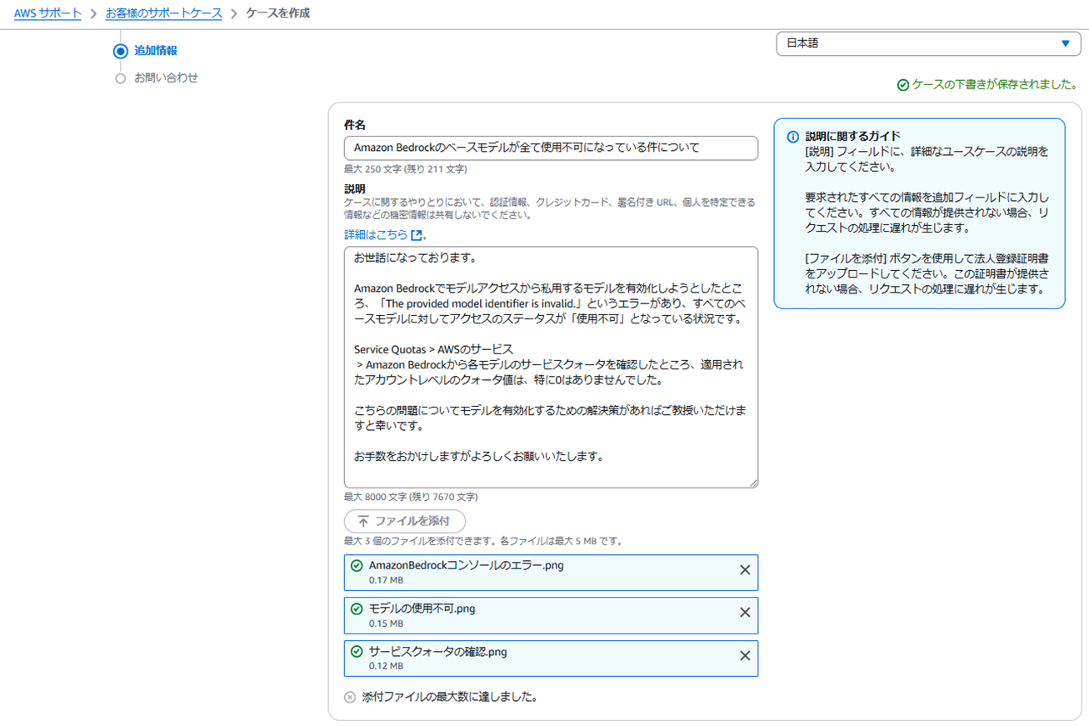Click first breadcrumb chevron separator after AWS サポート
The image size is (1089, 726).
(93, 14)
